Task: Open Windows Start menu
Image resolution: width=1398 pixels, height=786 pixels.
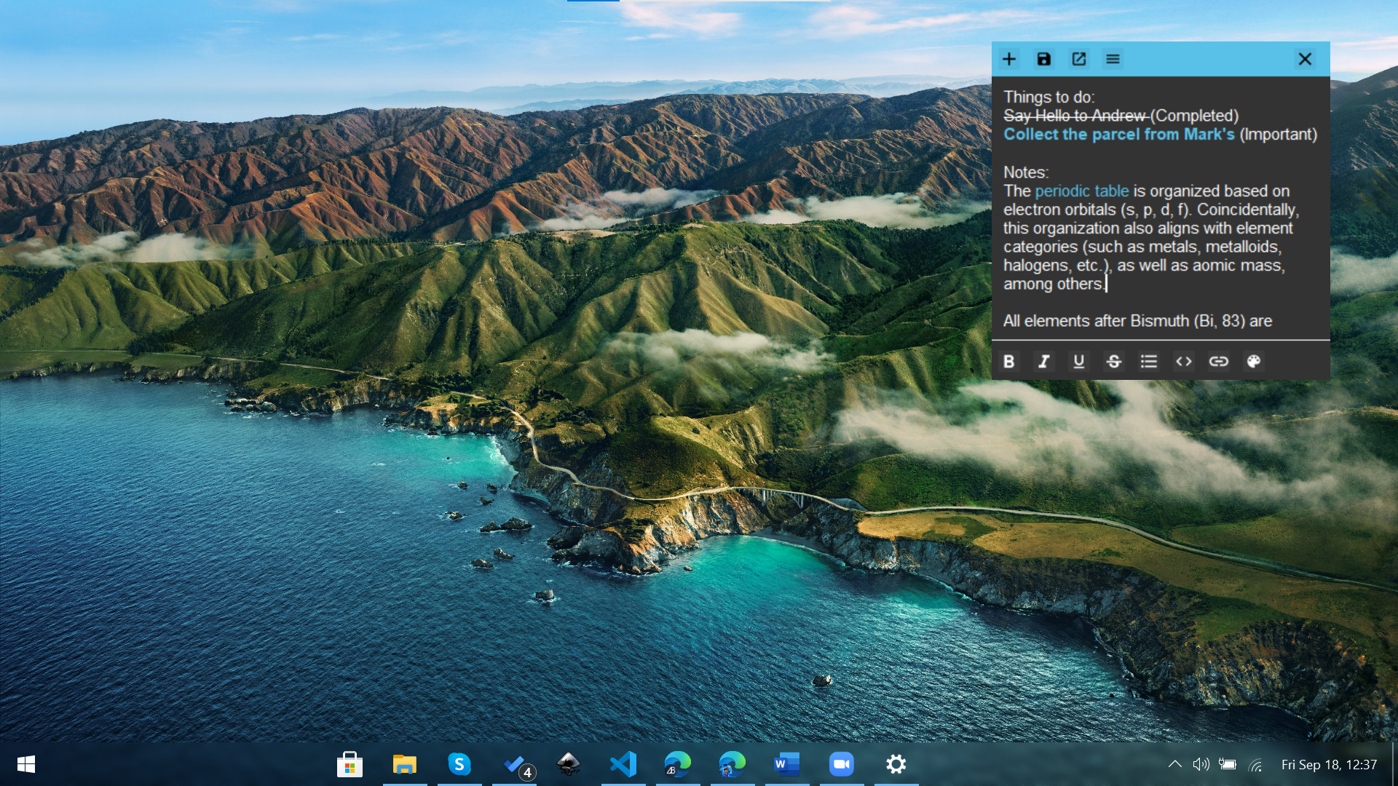Action: click(26, 764)
